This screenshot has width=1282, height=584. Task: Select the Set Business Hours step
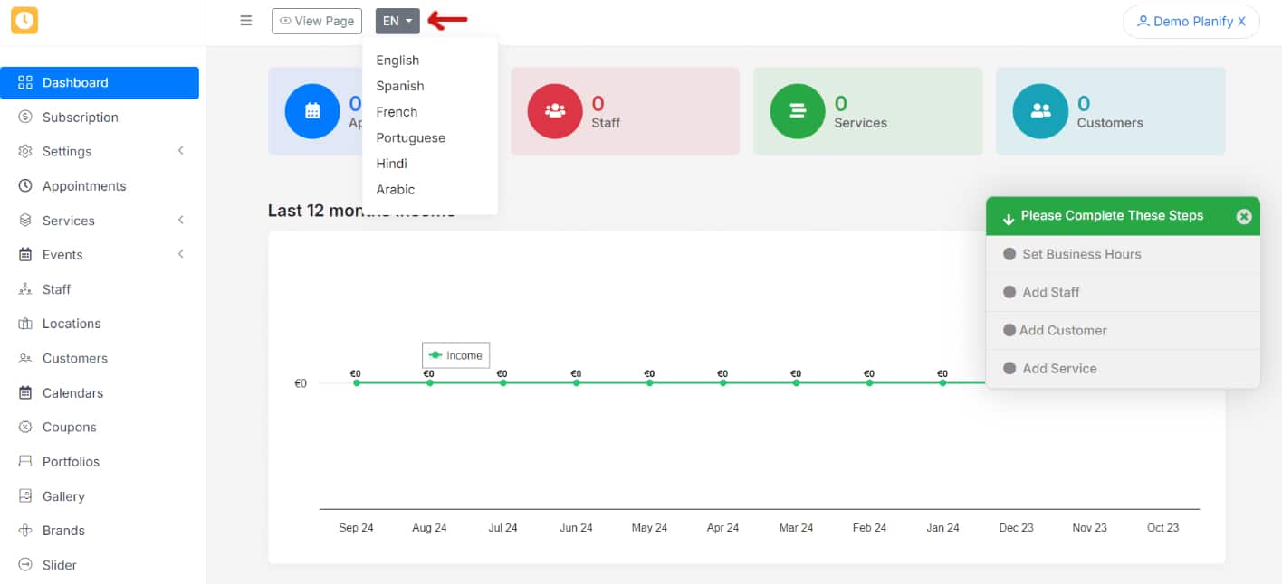[x=1081, y=254]
